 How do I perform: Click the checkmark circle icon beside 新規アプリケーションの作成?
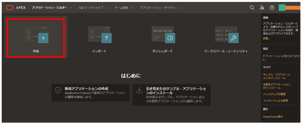coord(58,90)
